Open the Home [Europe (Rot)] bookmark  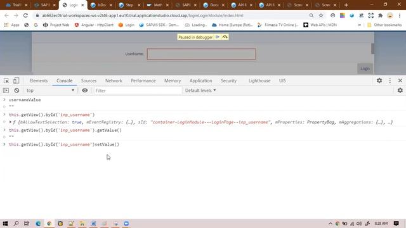(232, 25)
